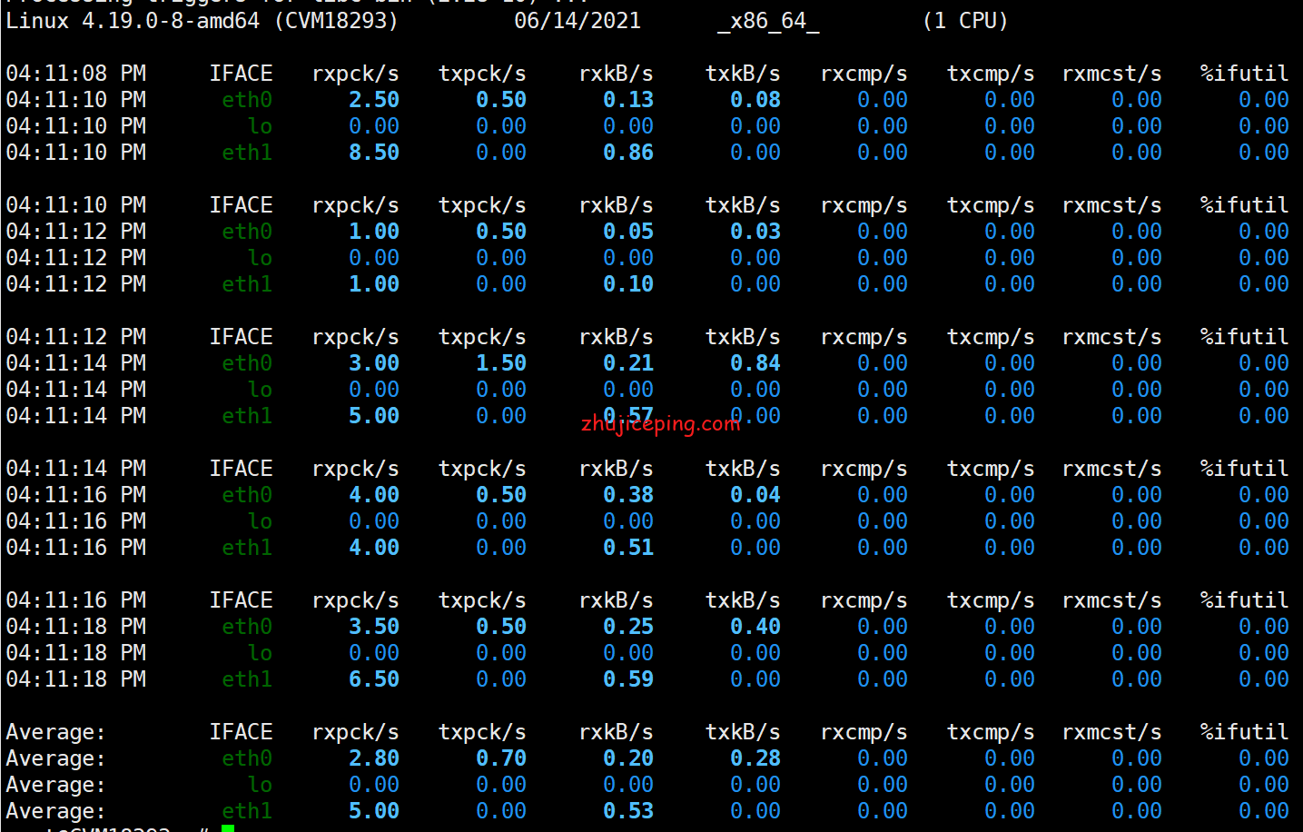Select the eth1 rxpck/s value 6.50

point(374,679)
